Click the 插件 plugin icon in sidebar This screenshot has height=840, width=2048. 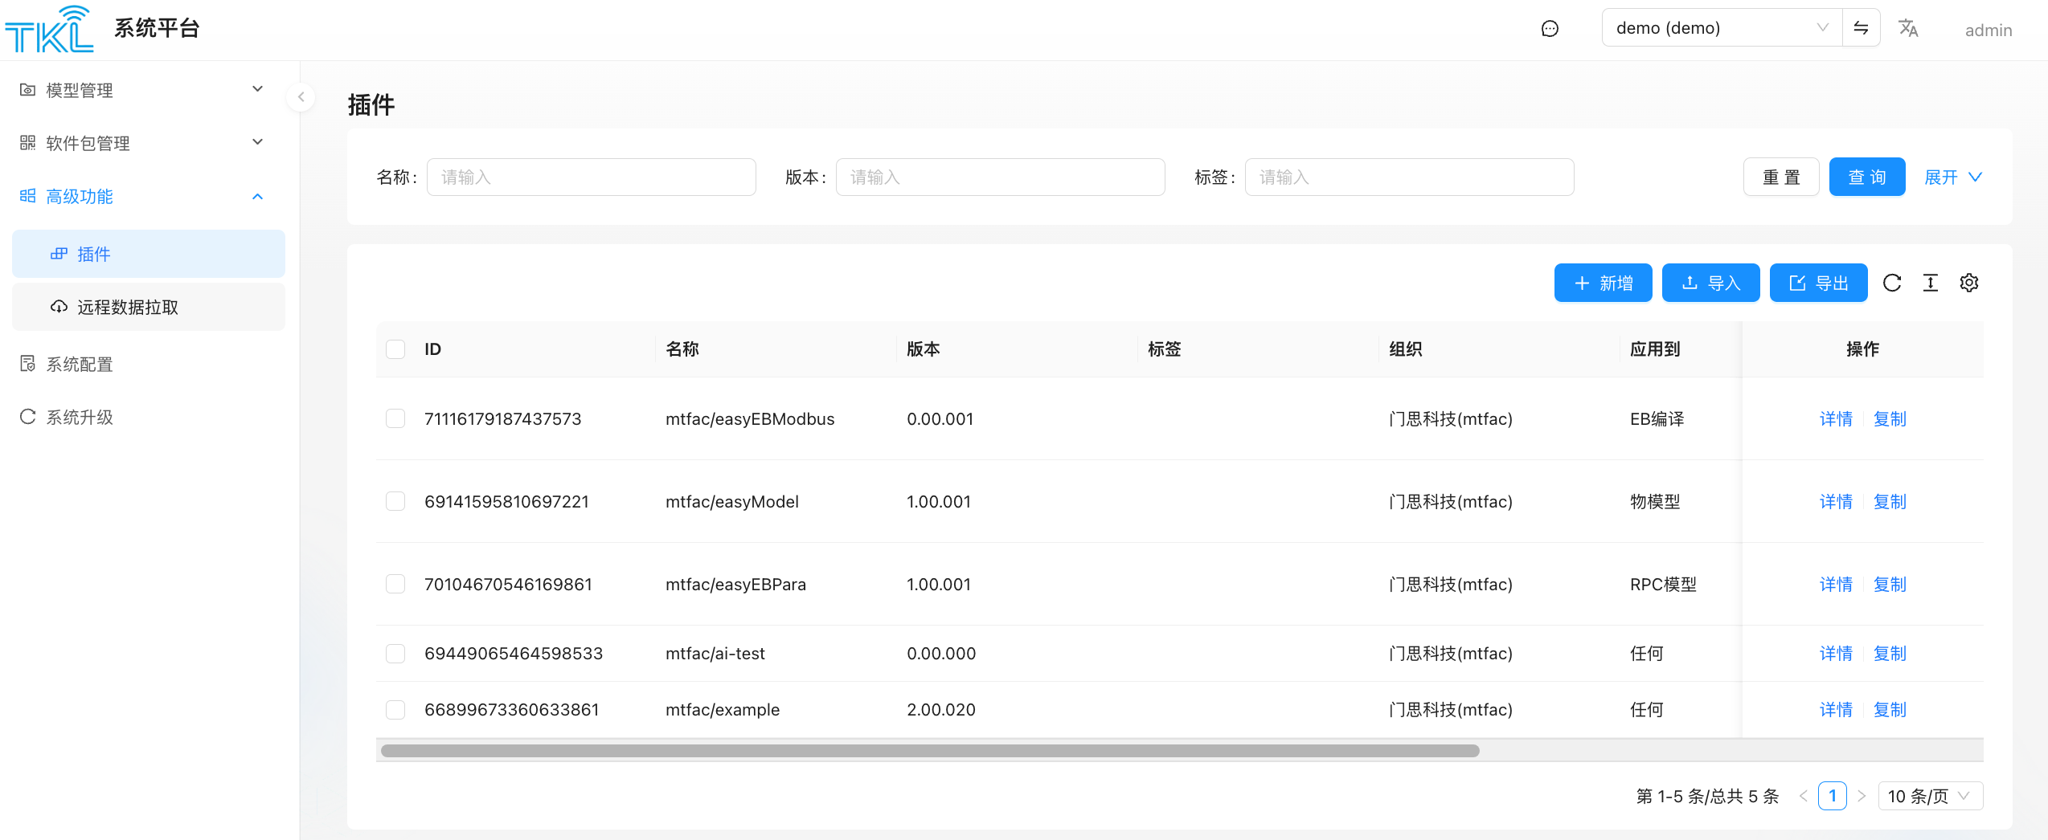pyautogui.click(x=59, y=254)
